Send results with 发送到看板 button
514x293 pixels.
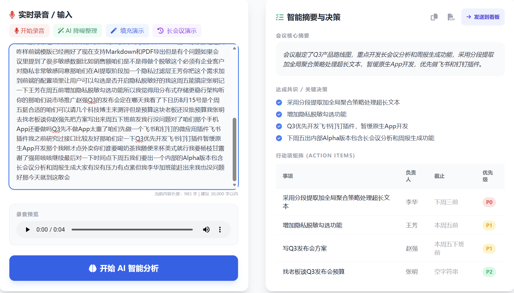click(483, 17)
